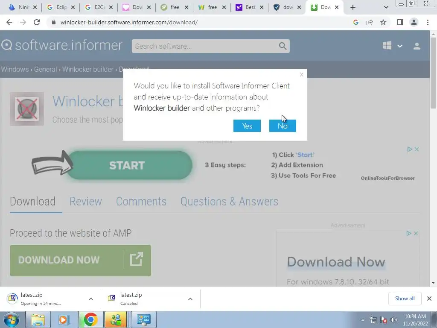The height and width of the screenshot is (328, 437).
Task: Close the downloads bar
Action: (x=429, y=299)
